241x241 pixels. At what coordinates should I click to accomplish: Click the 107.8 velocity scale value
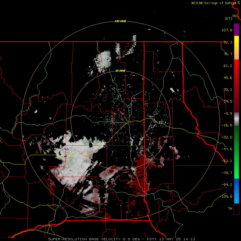(227, 30)
